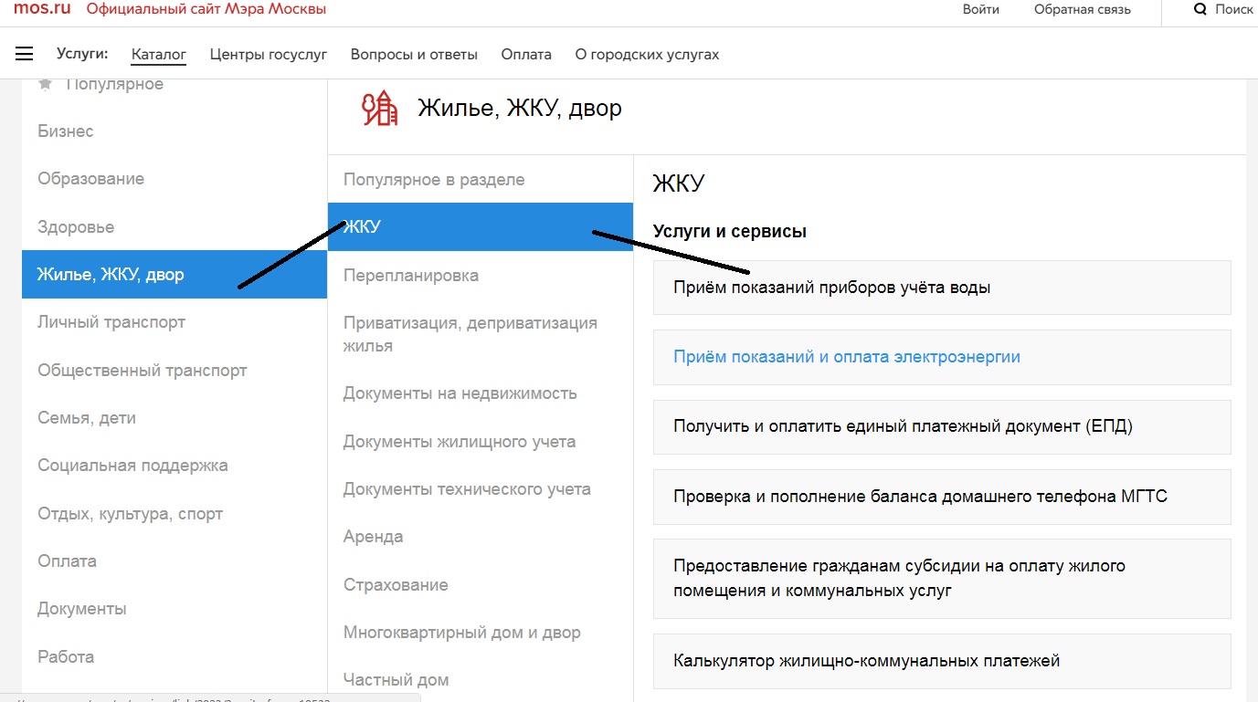The width and height of the screenshot is (1258, 702).
Task: Choose Семья, дети category
Action: point(174,418)
